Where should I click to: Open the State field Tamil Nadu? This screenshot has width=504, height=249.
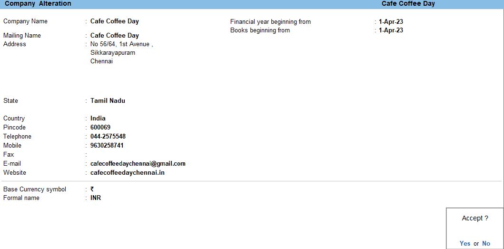(x=108, y=100)
